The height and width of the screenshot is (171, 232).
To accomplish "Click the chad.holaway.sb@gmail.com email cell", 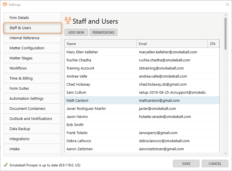I will tap(163, 84).
